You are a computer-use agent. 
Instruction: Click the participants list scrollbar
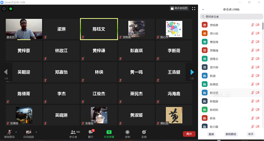263,26
